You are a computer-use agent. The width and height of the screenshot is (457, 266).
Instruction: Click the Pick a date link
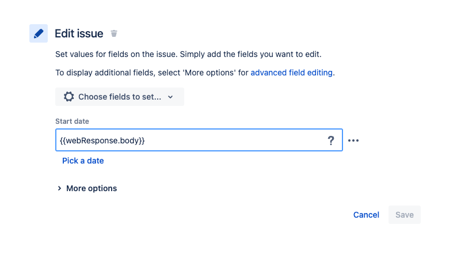pyautogui.click(x=83, y=161)
